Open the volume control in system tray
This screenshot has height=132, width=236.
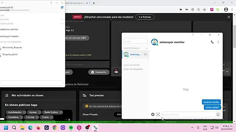click(217, 128)
